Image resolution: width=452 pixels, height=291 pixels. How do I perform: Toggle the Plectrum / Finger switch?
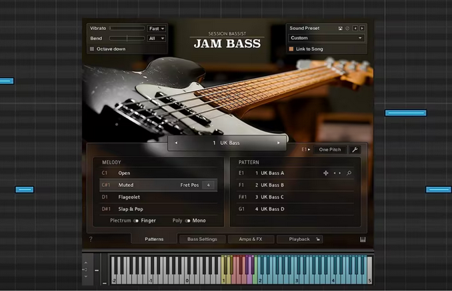coord(136,220)
